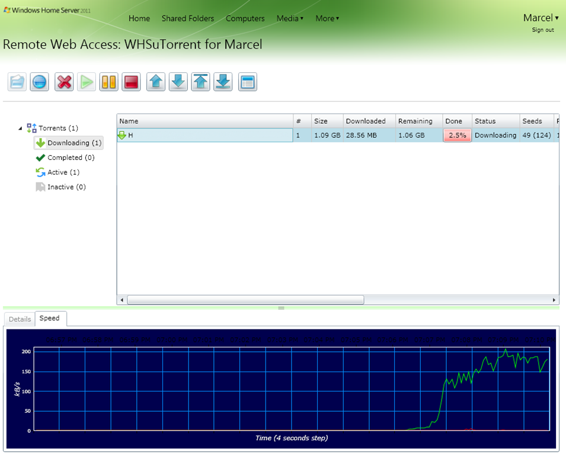566x455 pixels.
Task: Sort by Done column header
Action: click(458, 121)
